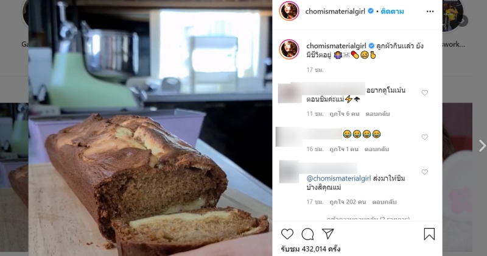Go to next post with right arrow
The image size is (487, 256).
[x=482, y=145]
